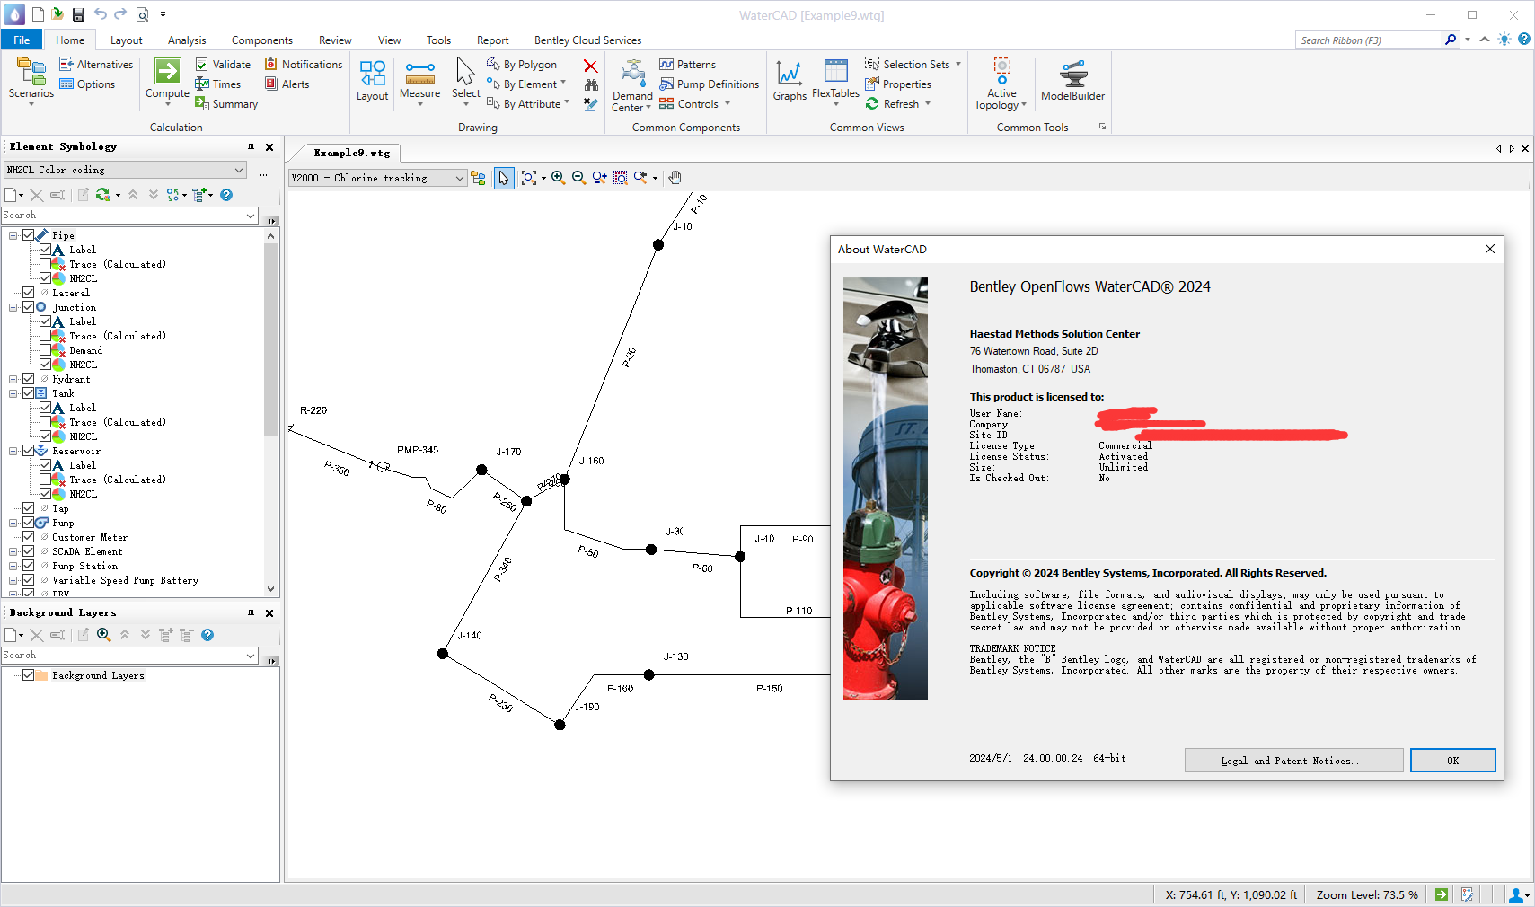Click Refresh in Common Views

892,104
